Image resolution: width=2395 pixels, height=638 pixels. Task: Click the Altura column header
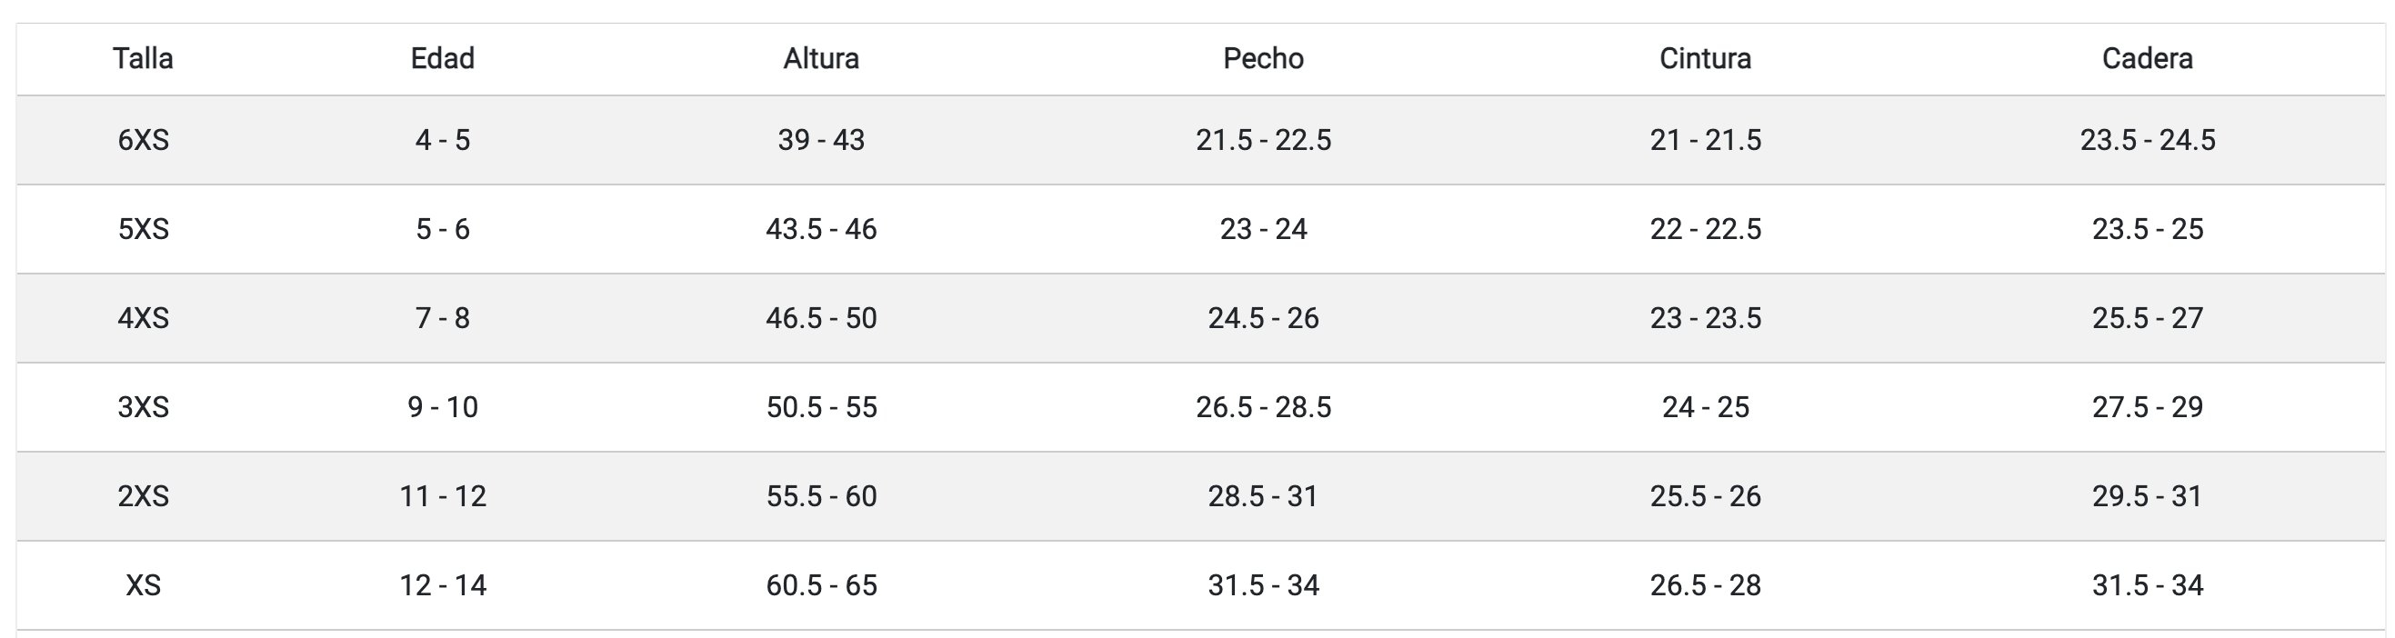821,58
